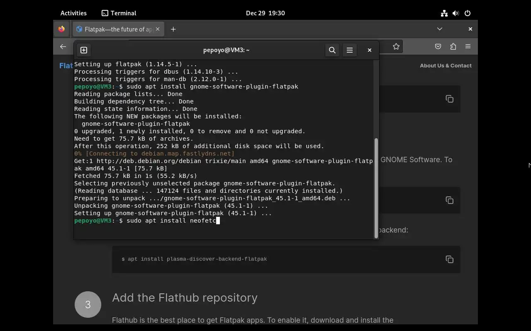531x331 pixels.
Task: Open the Firefox extensions puzzle icon
Action: tap(453, 47)
